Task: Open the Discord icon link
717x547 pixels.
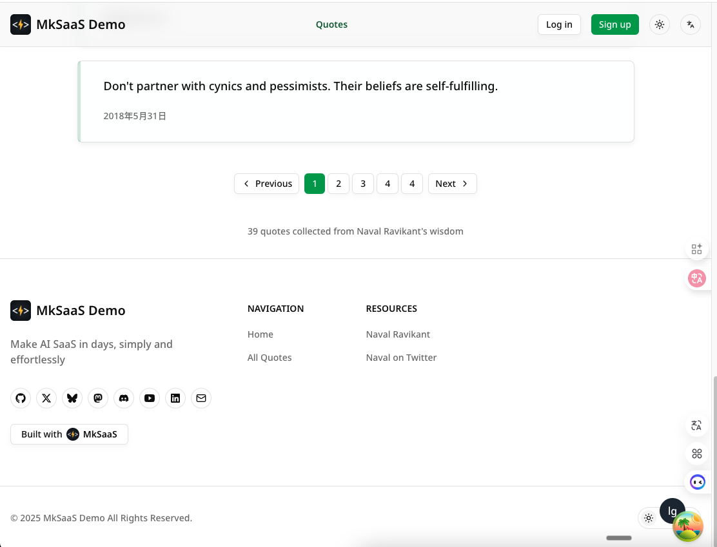Action: coord(124,398)
